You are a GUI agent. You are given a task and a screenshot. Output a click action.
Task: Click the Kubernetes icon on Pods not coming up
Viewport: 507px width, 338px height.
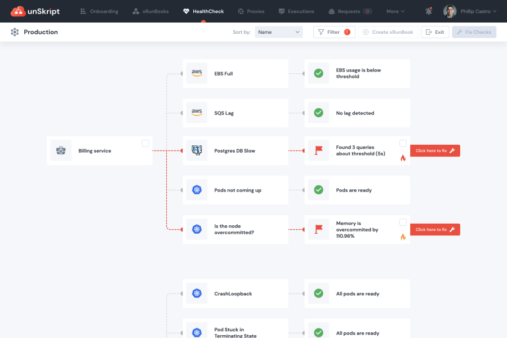coord(196,190)
